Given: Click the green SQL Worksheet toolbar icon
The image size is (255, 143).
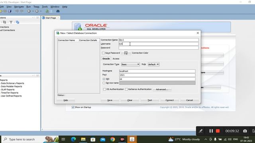Looking at the screenshot, I should (47, 11).
